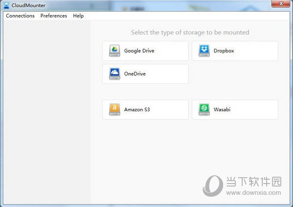Click the CloudMounter app icon in title bar
The height and width of the screenshot is (207, 293).
6,5
